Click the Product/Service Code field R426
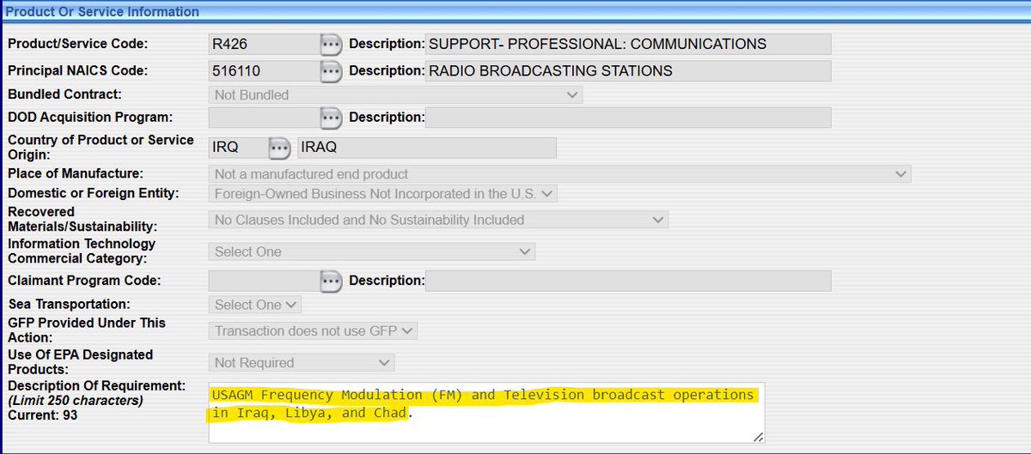The height and width of the screenshot is (454, 1031). tap(265, 44)
